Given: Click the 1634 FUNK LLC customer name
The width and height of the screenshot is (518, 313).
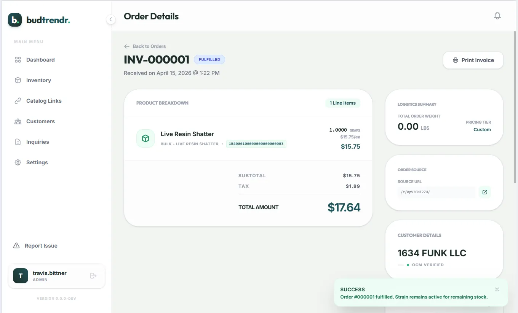Looking at the screenshot, I should 432,253.
